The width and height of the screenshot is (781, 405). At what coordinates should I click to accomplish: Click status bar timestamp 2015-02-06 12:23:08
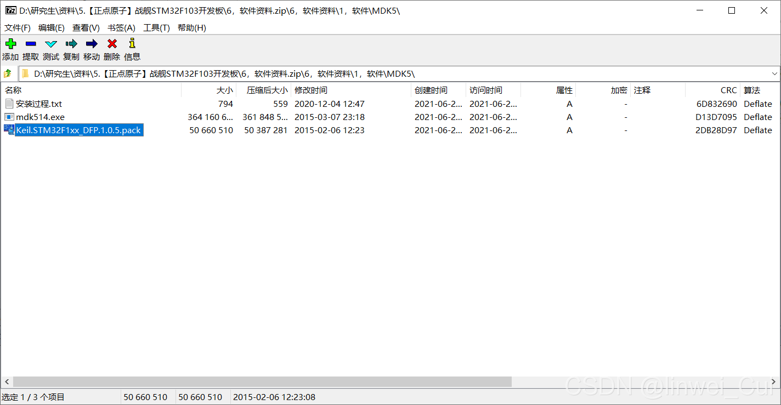pyautogui.click(x=274, y=397)
